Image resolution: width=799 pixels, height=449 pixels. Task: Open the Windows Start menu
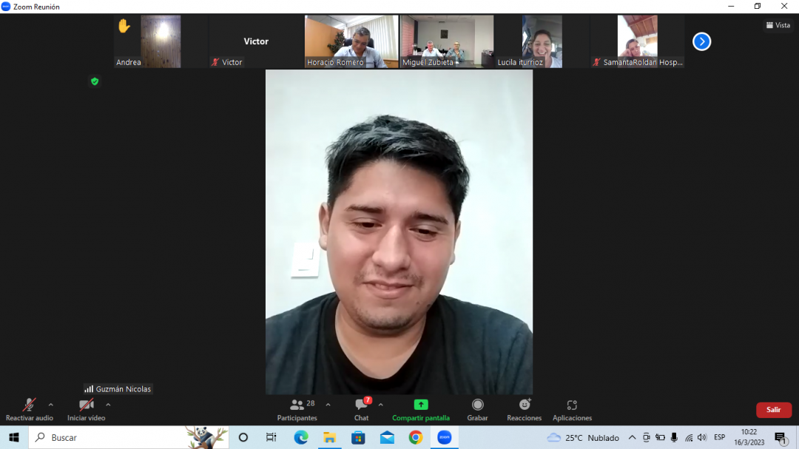click(x=14, y=437)
